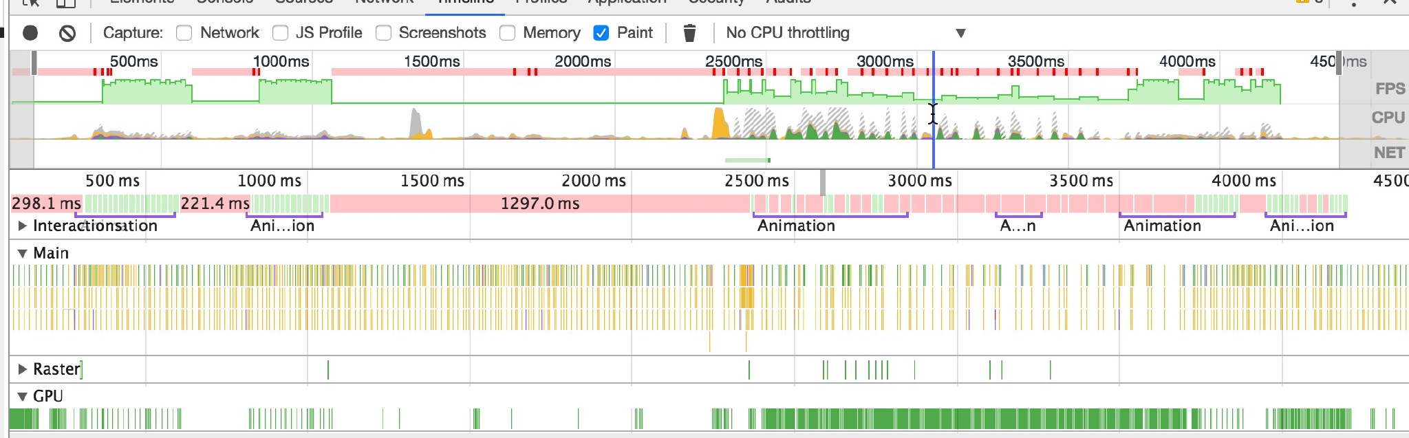Click the FPS label in the overview
This screenshot has width=1409, height=438.
(x=1390, y=89)
